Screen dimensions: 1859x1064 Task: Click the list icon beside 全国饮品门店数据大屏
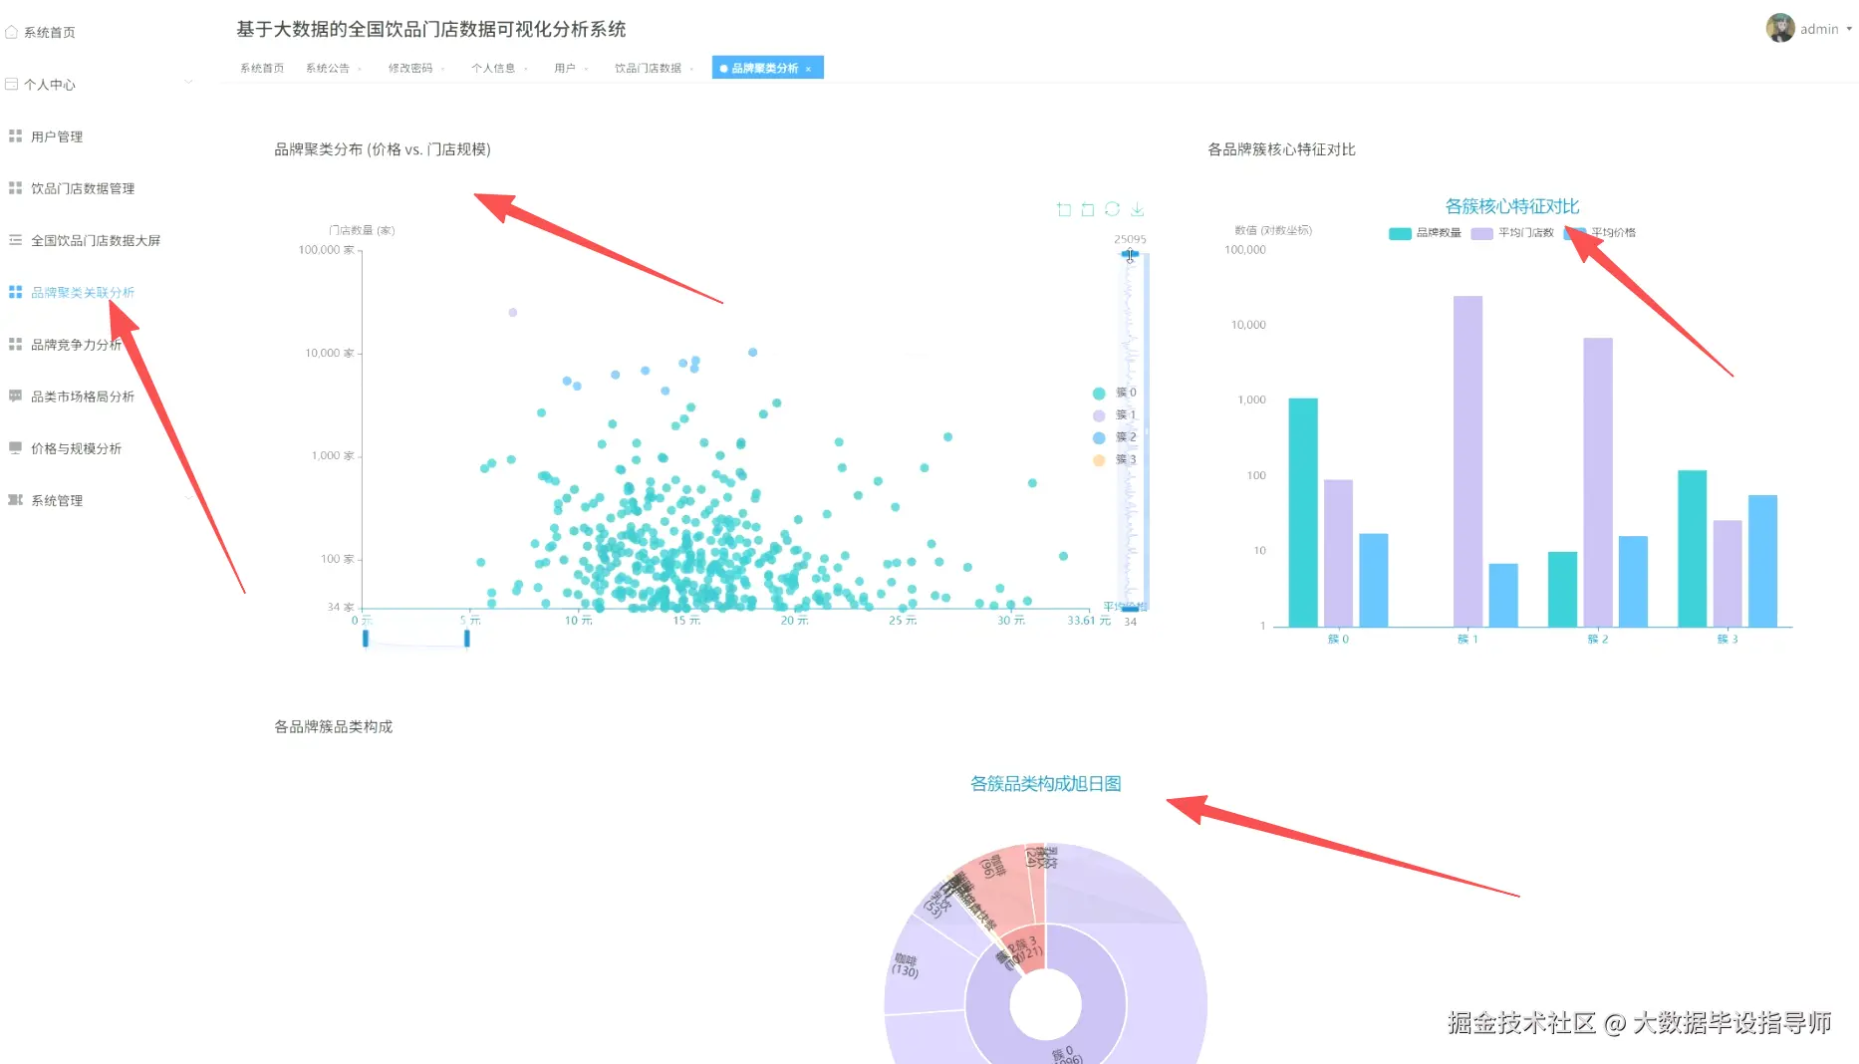pos(15,239)
